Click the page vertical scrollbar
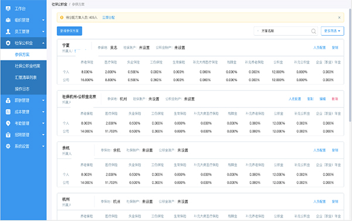 (x=350, y=65)
